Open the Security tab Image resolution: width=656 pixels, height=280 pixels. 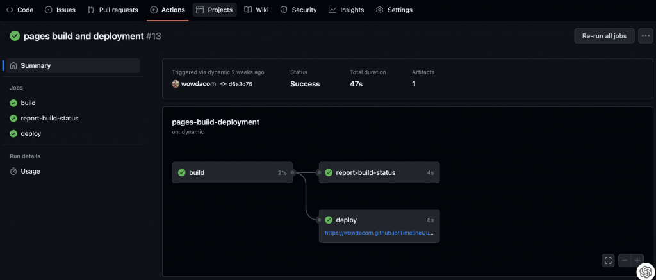tap(299, 10)
